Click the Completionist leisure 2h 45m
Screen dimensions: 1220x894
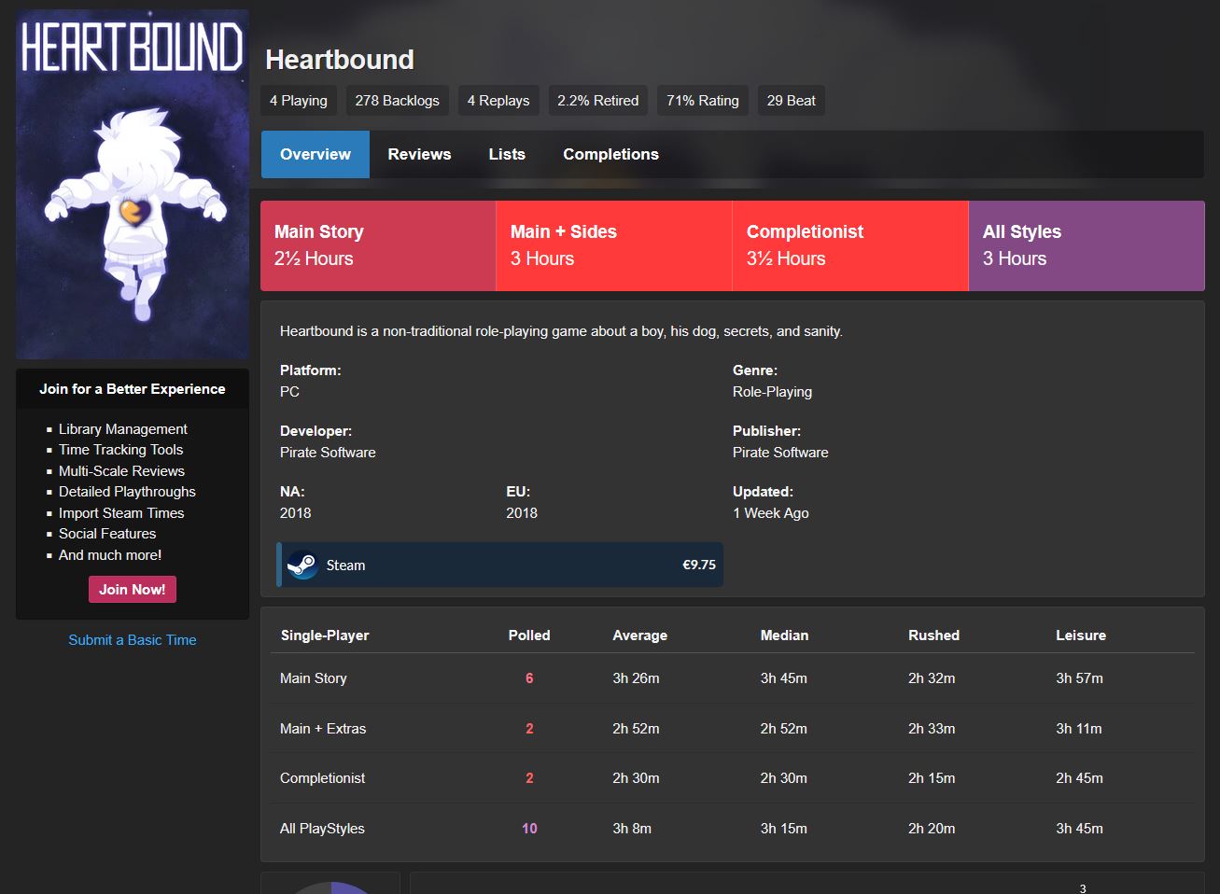click(1079, 778)
